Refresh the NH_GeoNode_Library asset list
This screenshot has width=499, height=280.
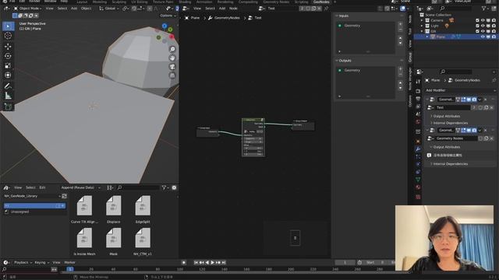(64, 196)
